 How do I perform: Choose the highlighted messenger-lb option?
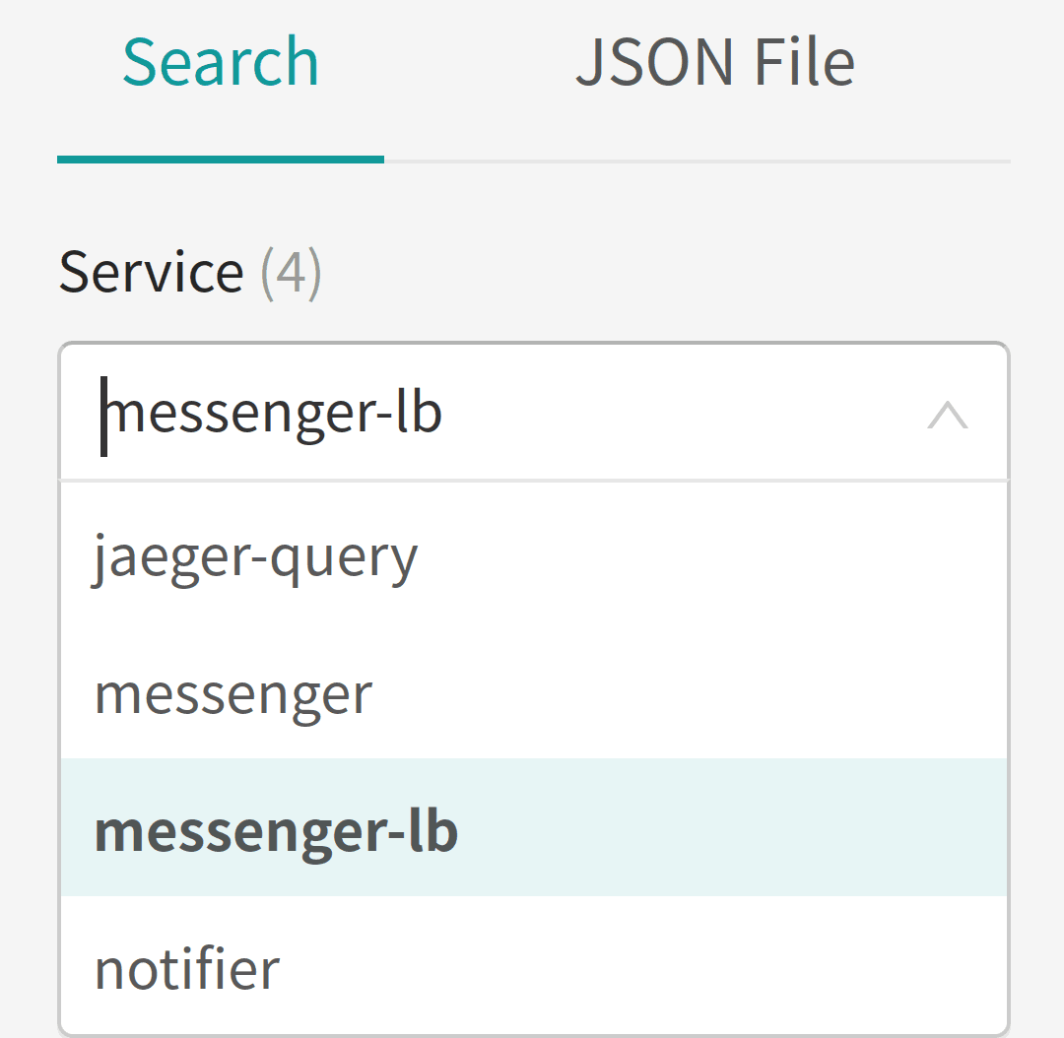[276, 830]
